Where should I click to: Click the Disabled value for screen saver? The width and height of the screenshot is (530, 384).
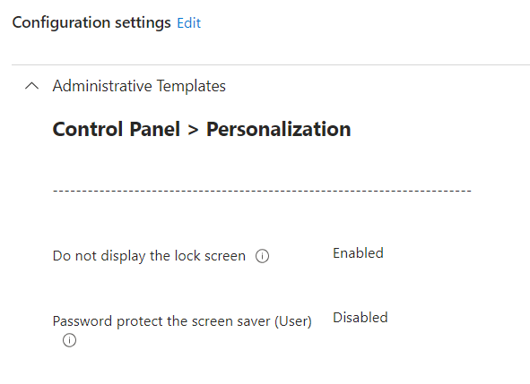(360, 318)
